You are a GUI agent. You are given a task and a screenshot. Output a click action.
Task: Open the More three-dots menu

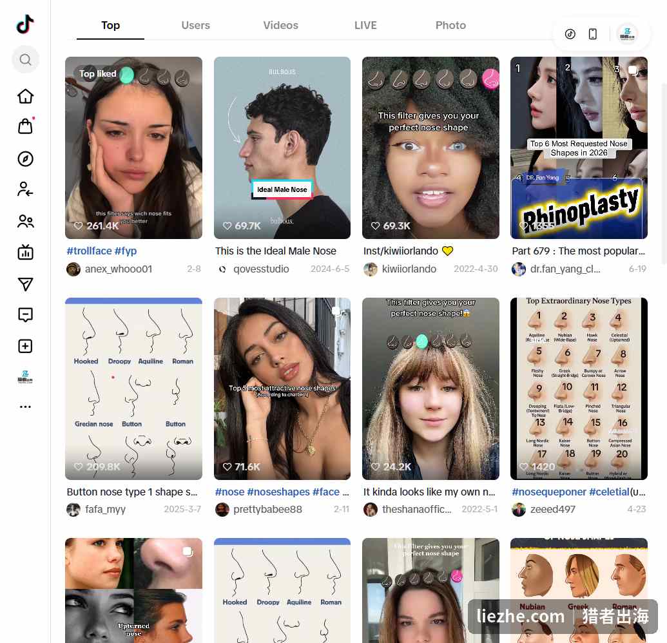tap(26, 407)
